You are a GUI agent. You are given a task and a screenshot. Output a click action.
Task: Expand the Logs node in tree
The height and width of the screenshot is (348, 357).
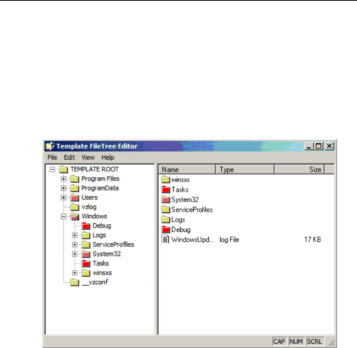[x=75, y=235]
